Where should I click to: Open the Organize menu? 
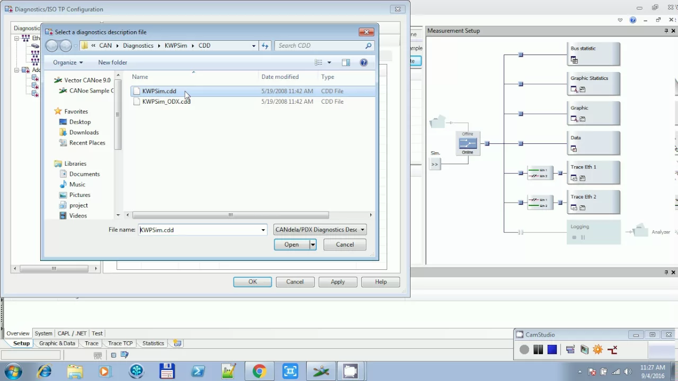[68, 62]
